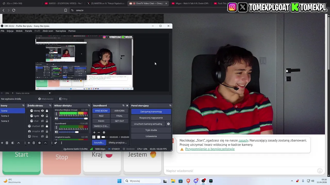Open Narzędzia menu in OBS

click(x=61, y=31)
